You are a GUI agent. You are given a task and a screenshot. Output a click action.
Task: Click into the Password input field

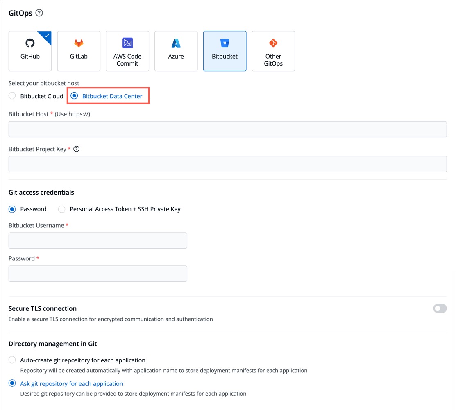98,274
